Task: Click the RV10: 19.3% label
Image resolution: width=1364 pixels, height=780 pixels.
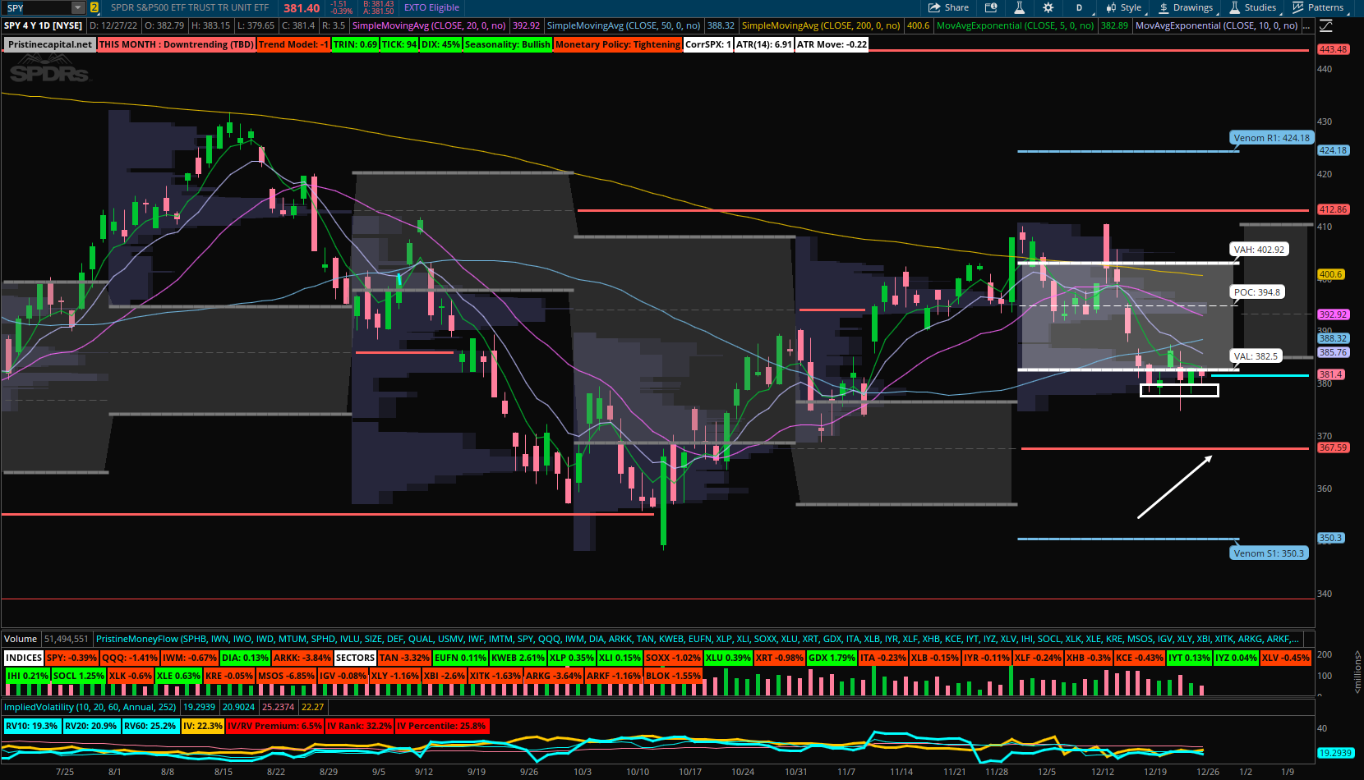Action: point(32,726)
